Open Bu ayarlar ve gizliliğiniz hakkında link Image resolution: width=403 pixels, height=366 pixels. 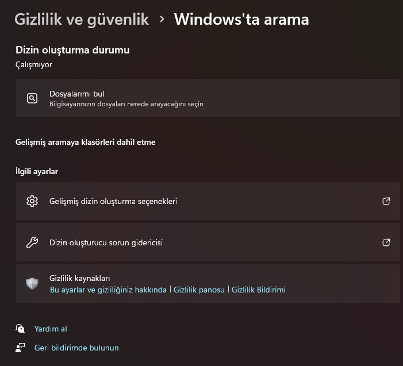coord(108,290)
